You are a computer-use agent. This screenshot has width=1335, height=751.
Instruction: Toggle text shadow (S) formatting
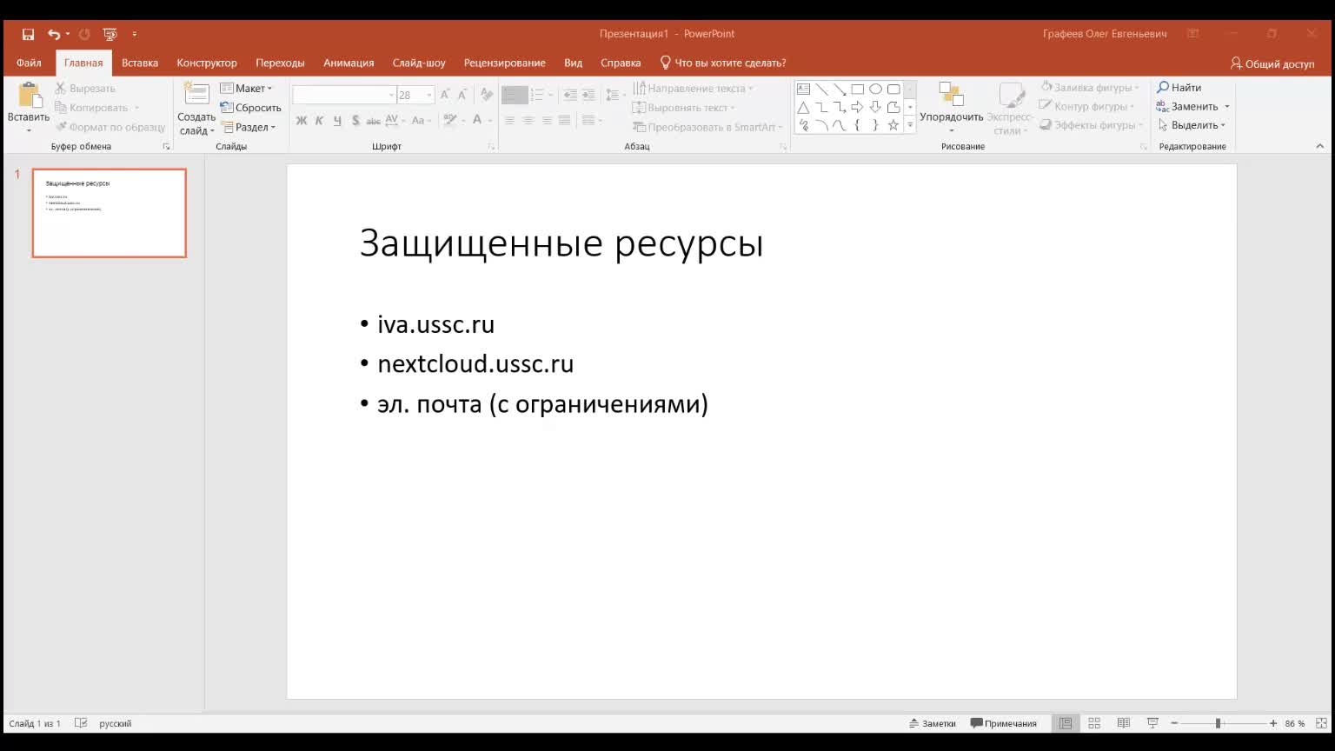click(355, 121)
